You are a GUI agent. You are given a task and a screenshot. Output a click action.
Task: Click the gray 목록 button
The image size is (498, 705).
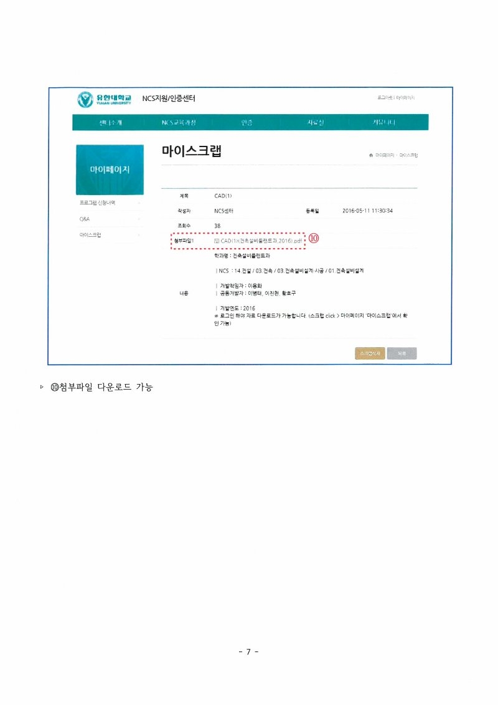coord(402,354)
